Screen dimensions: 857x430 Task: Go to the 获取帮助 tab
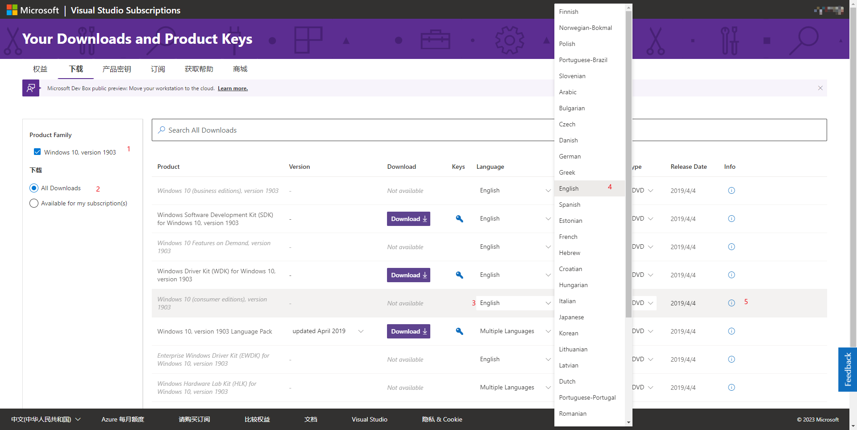199,69
